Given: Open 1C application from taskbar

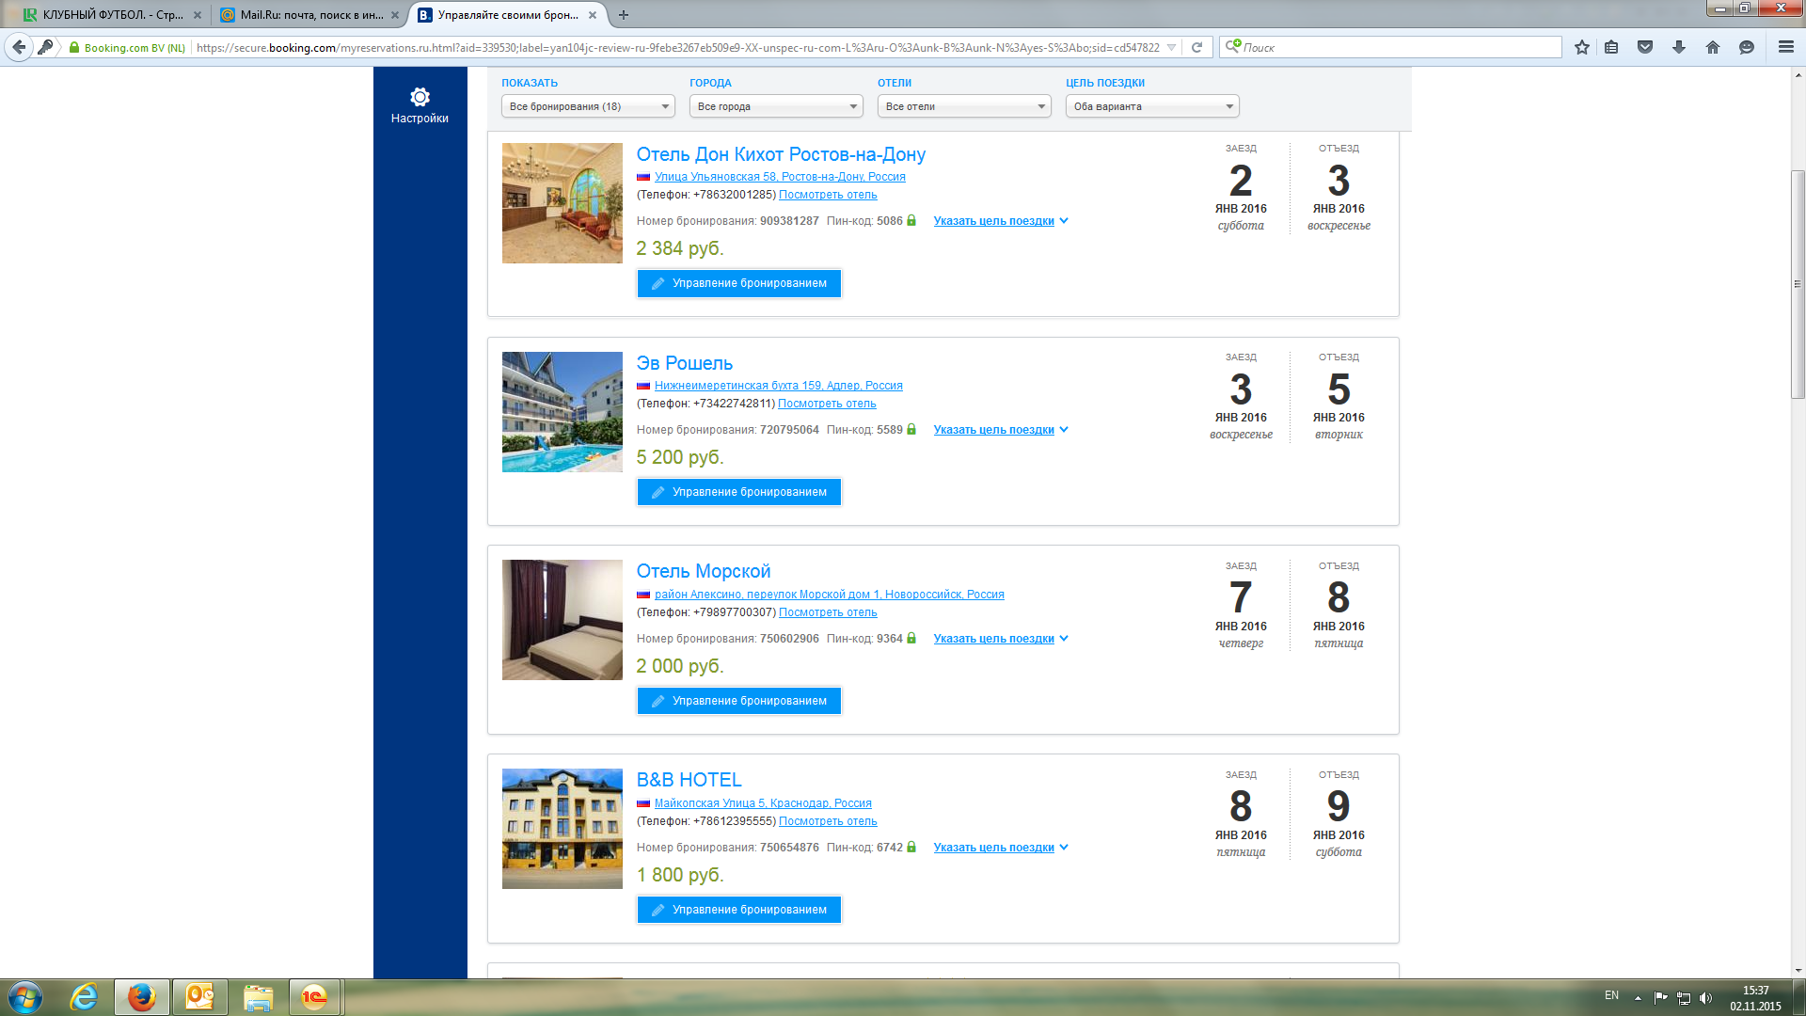Looking at the screenshot, I should [315, 997].
